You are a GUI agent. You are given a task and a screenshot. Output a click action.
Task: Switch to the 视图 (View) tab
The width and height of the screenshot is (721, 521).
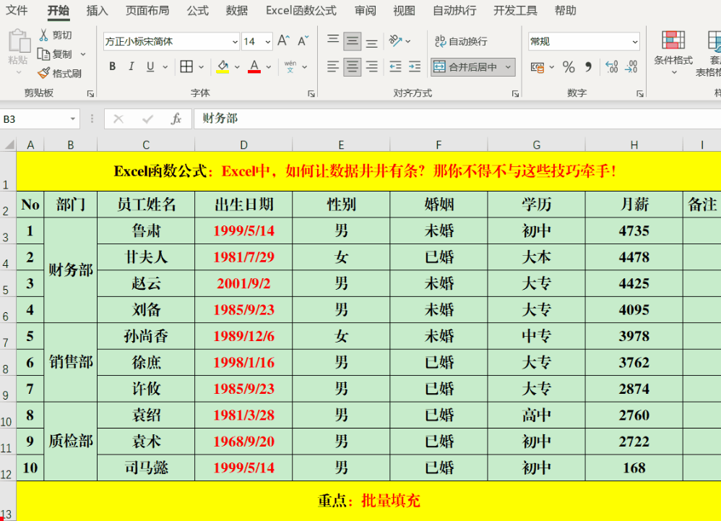[404, 11]
